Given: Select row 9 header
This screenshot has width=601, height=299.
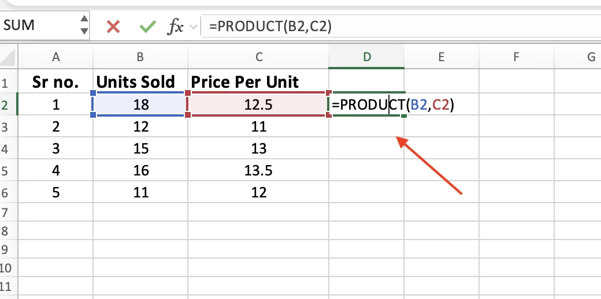Looking at the screenshot, I should click(8, 249).
